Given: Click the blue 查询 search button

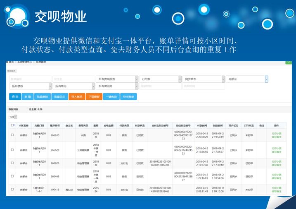Looking at the screenshot, I should (15, 96).
